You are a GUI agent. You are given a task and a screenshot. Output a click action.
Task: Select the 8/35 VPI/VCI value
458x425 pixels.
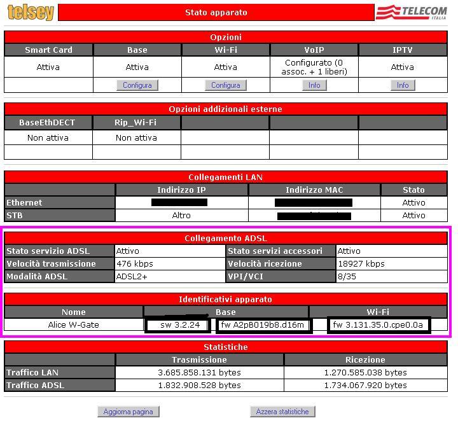(x=347, y=277)
